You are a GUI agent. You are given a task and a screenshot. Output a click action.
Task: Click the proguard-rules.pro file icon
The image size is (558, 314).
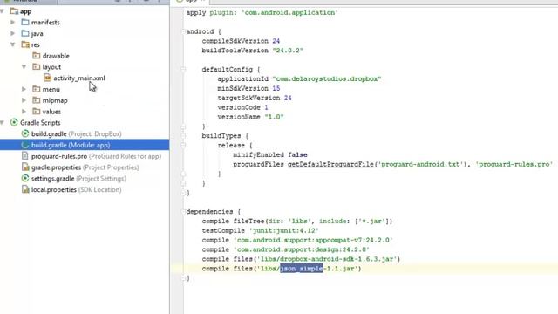(x=25, y=156)
